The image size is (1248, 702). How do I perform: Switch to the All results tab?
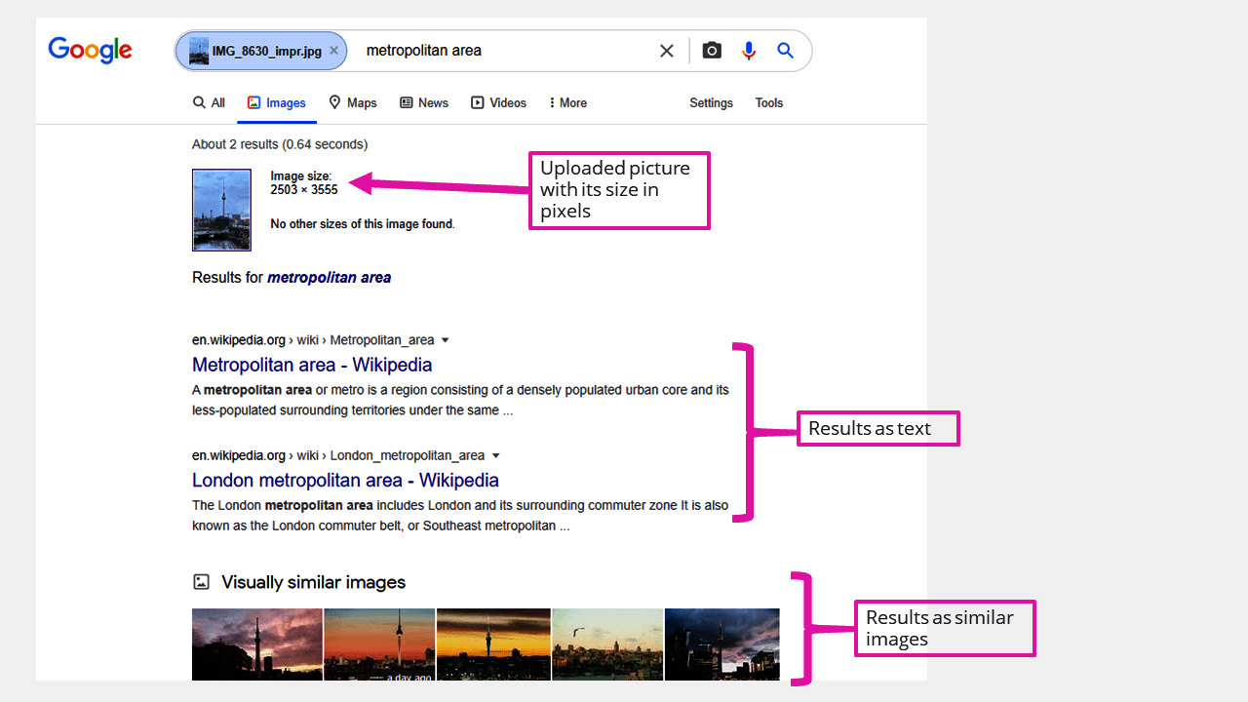pyautogui.click(x=208, y=102)
